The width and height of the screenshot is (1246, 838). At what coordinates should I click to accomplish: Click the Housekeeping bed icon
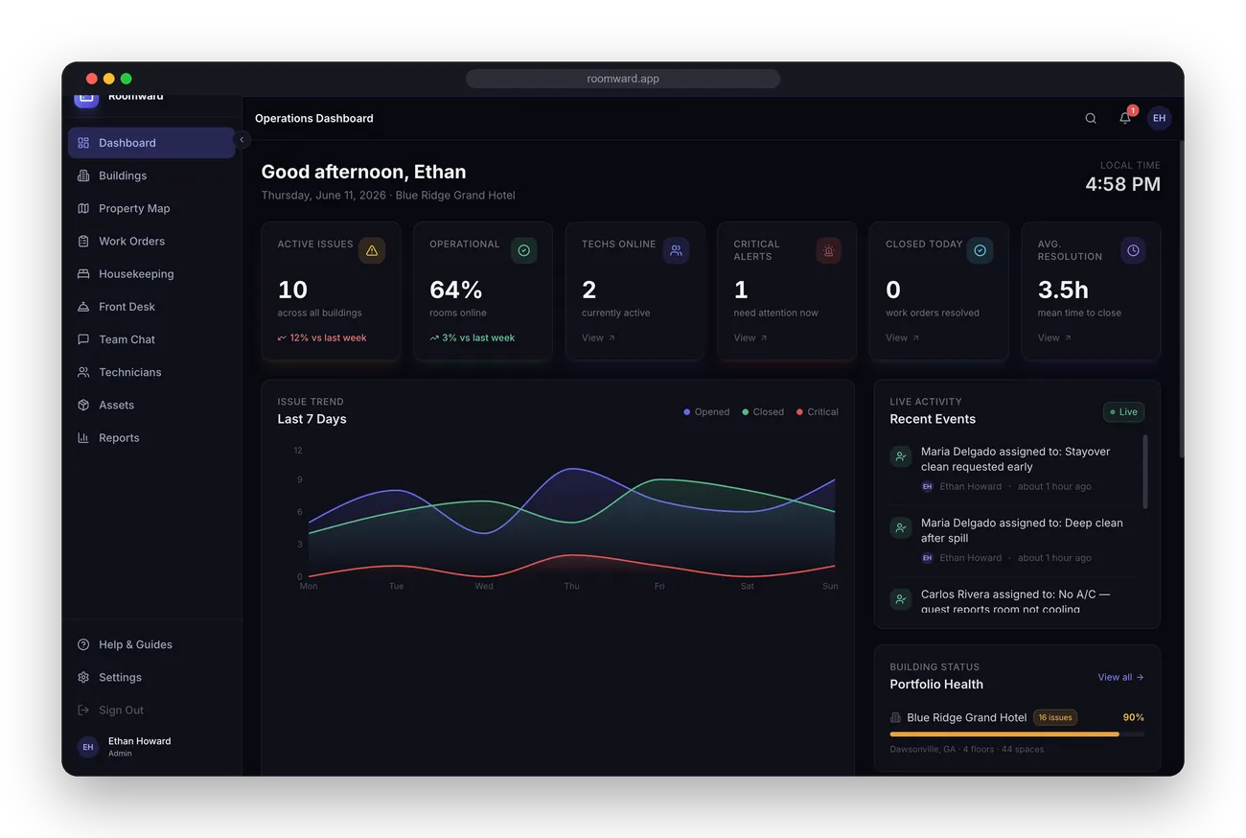83,273
